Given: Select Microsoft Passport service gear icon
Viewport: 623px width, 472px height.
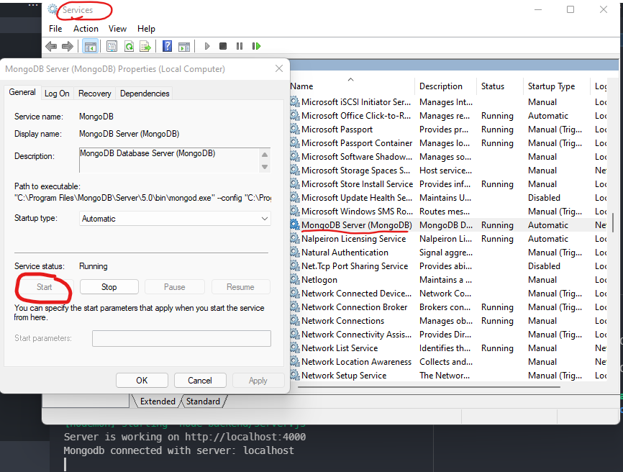Looking at the screenshot, I should coord(294,129).
